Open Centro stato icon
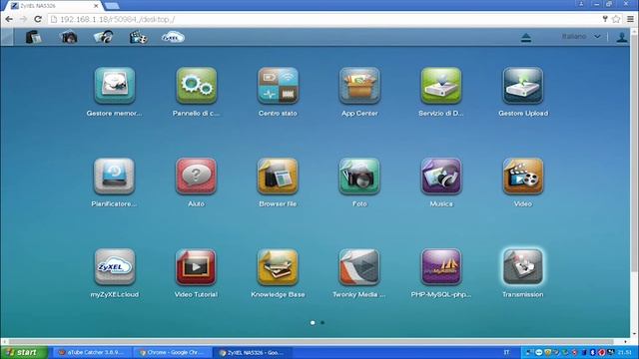The image size is (639, 359). click(x=278, y=86)
